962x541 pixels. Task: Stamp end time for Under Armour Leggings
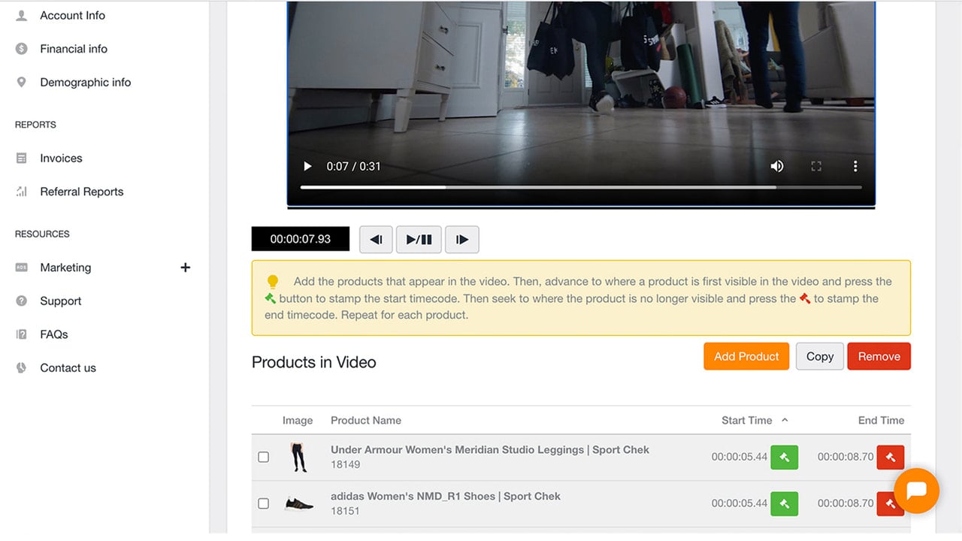pyautogui.click(x=891, y=457)
